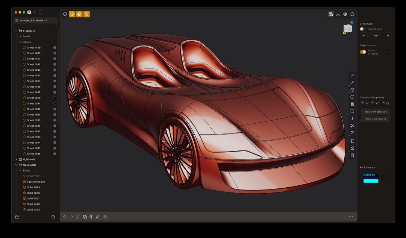The width and height of the screenshot is (406, 238).
Task: Enable the Snap to grid option
Action: [x=362, y=29]
